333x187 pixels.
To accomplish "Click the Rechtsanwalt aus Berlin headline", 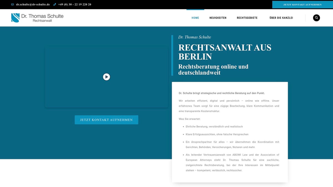I will click(x=224, y=52).
